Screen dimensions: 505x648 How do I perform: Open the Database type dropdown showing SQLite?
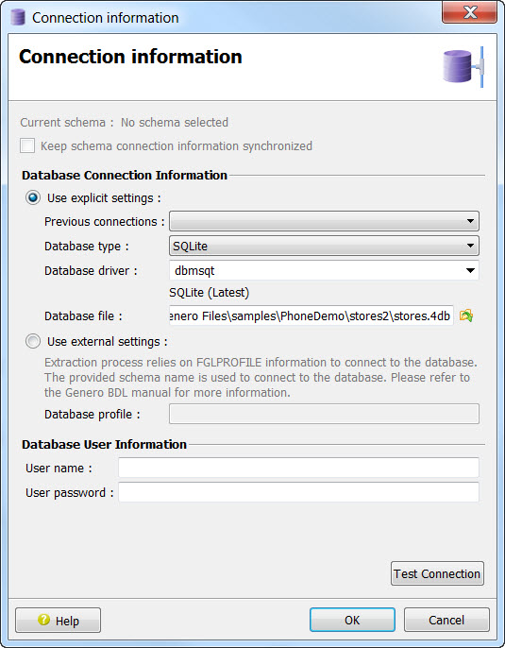324,246
